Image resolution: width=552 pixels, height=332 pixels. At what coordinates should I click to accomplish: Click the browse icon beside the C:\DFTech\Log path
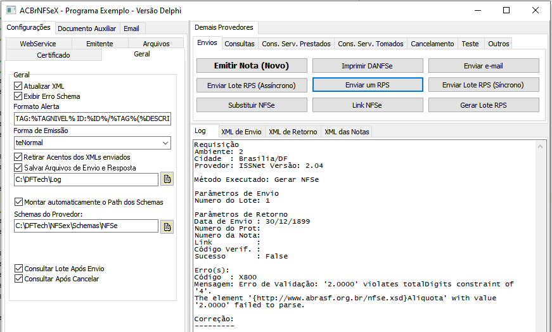click(x=167, y=179)
